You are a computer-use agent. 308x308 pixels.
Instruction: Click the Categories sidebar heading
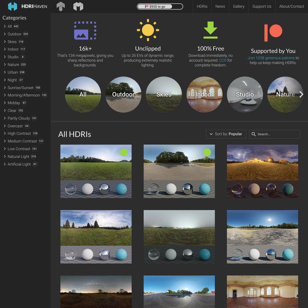pyautogui.click(x=14, y=18)
